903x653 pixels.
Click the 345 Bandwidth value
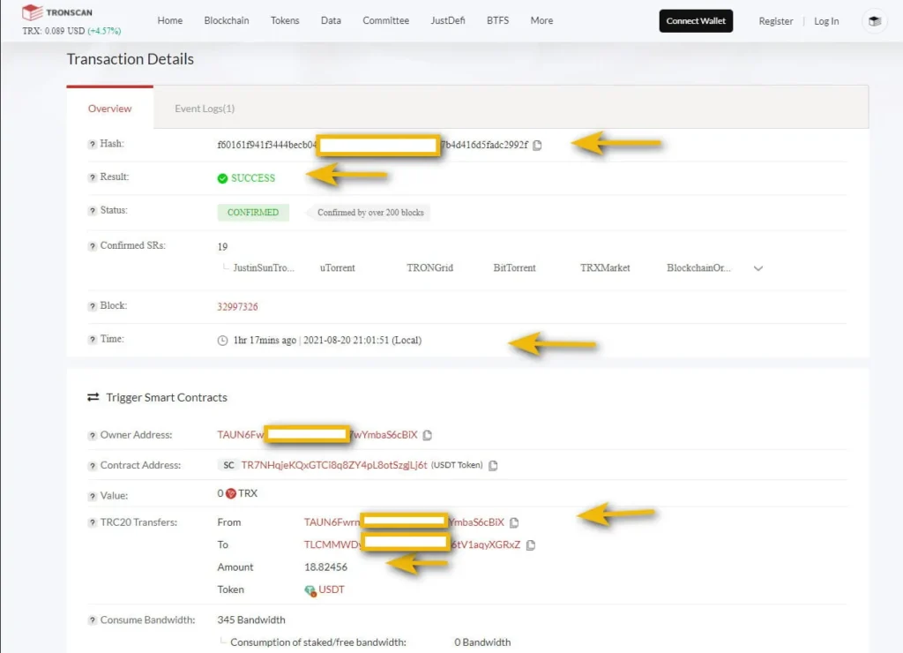251,620
